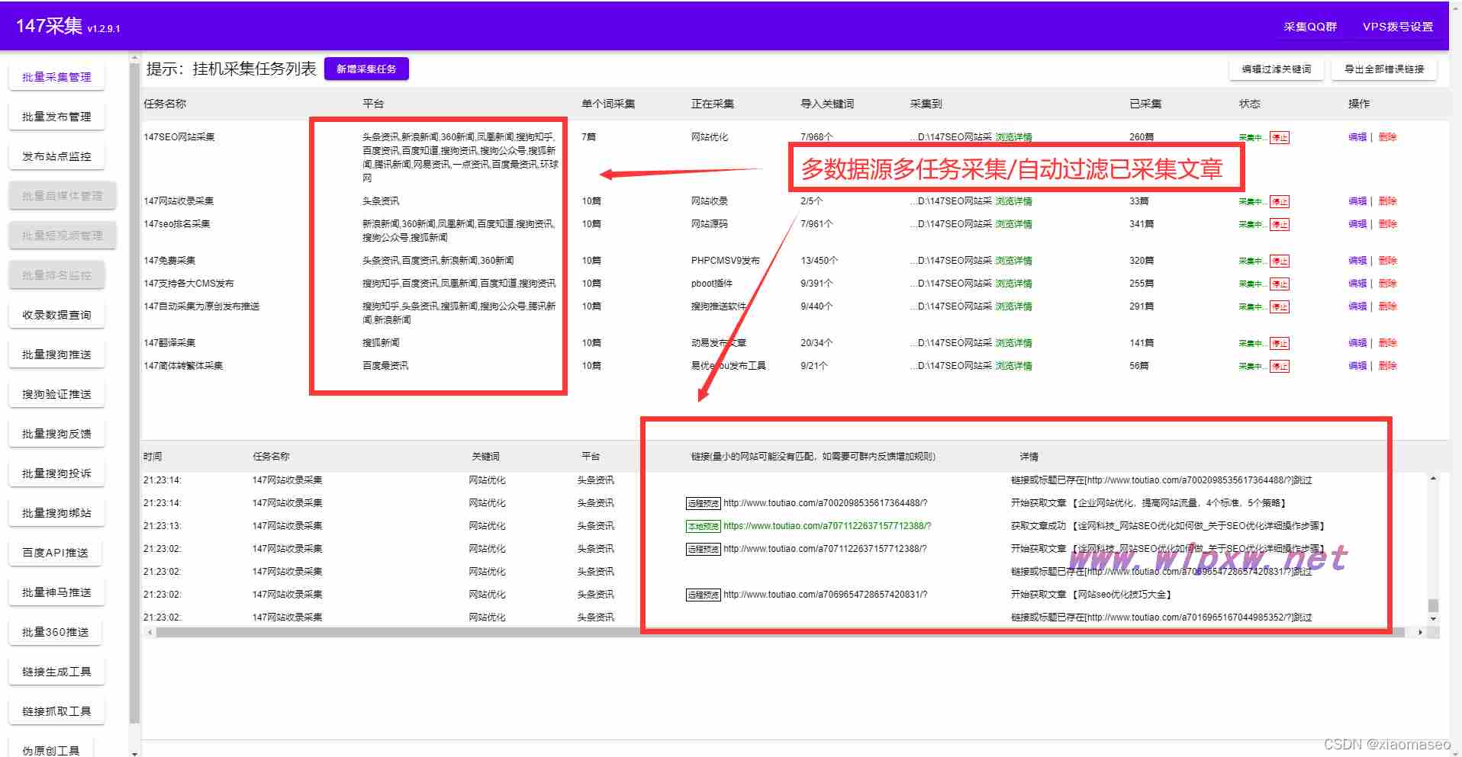Click 导出全部错误链接 button
Viewport: 1462px width, 757px height.
point(1384,69)
